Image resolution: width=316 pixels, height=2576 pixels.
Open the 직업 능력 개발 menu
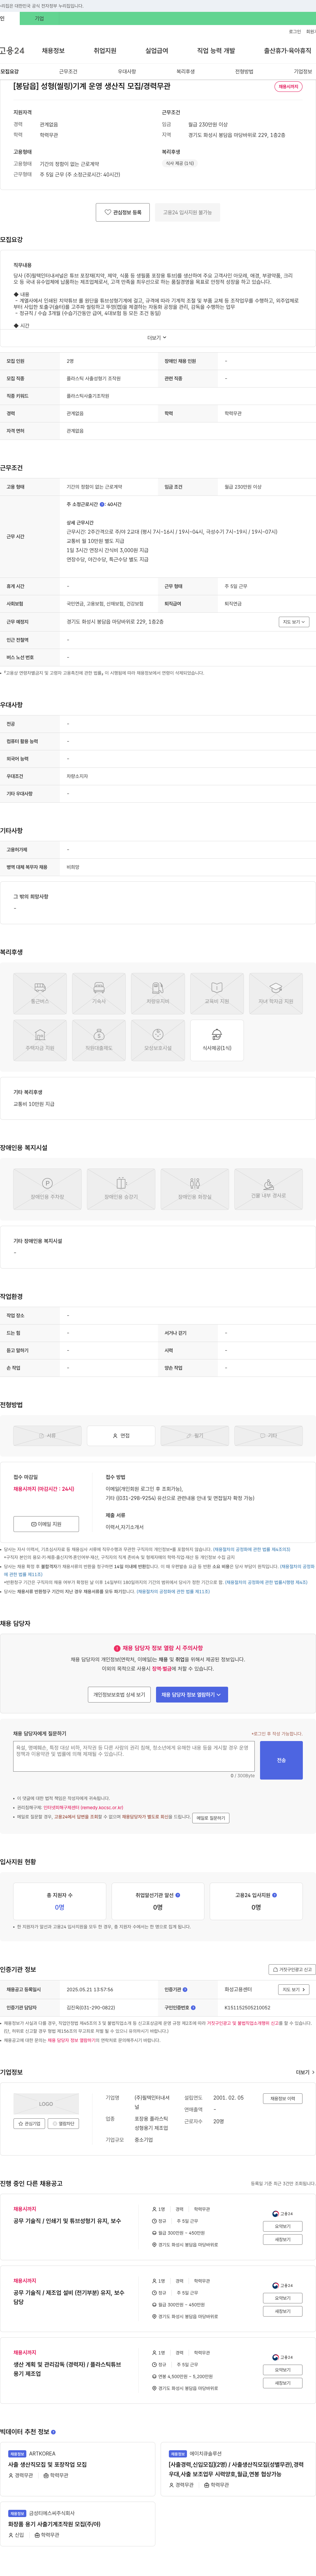pos(216,50)
